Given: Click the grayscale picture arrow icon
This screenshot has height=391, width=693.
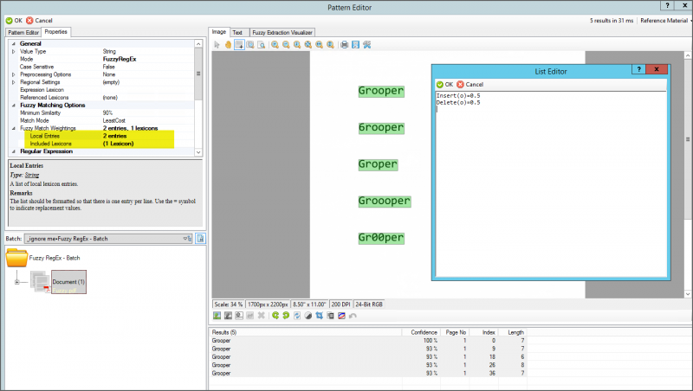Looking at the screenshot, I should 228,316.
